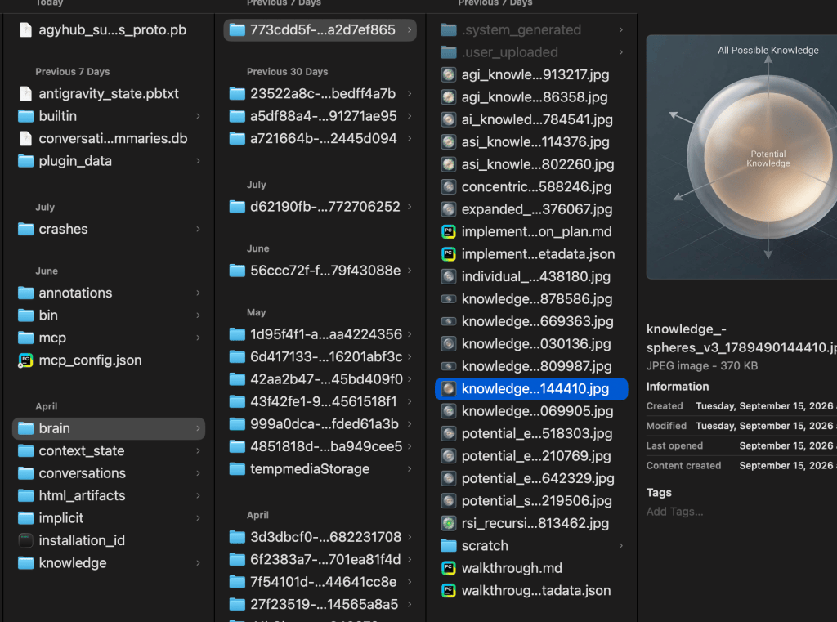Select the implement...on_plan.md file icon
The image size is (837, 622).
[449, 231]
